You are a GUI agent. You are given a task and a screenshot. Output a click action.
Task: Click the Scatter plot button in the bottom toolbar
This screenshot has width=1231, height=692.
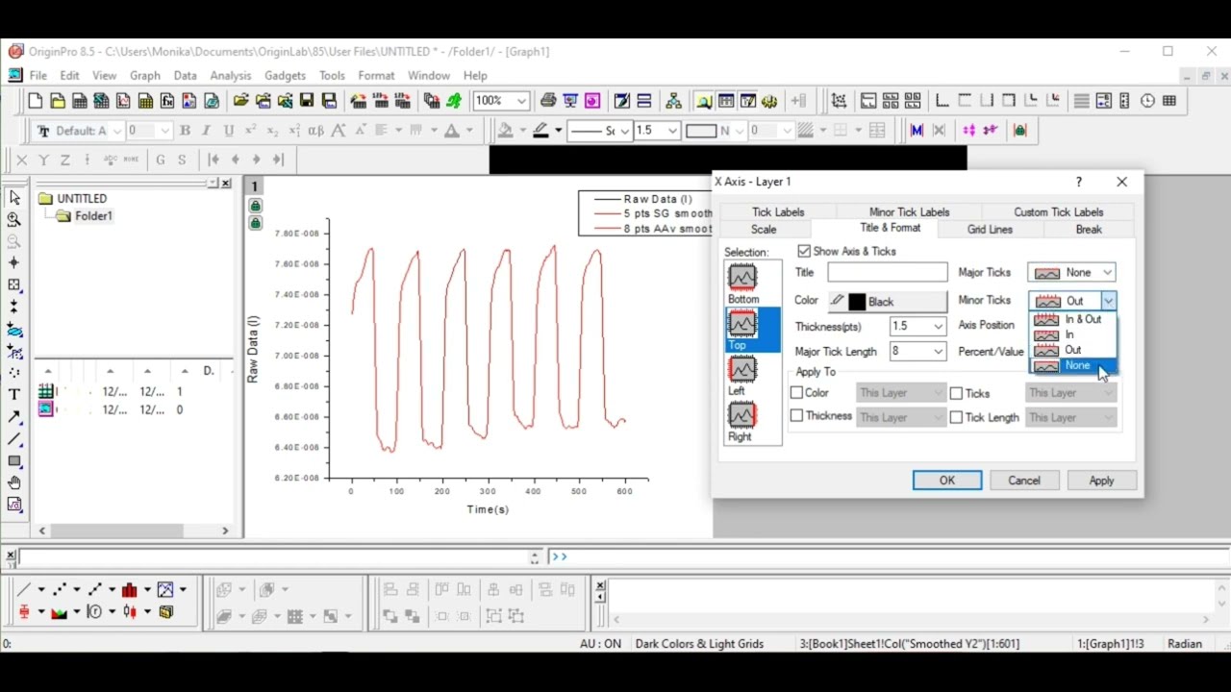click(60, 589)
